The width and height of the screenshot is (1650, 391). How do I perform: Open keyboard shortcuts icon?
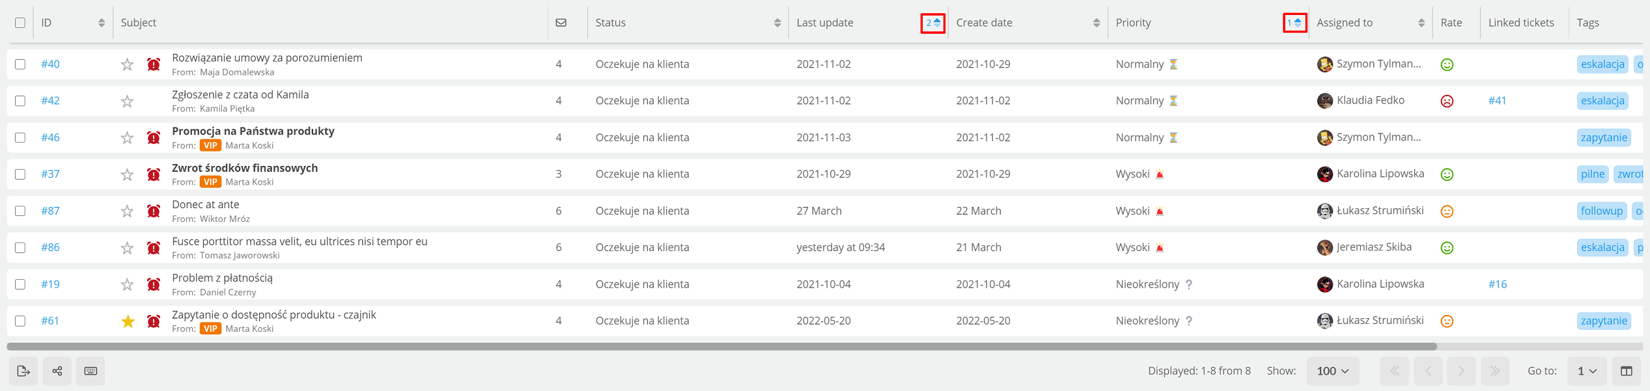pos(91,371)
